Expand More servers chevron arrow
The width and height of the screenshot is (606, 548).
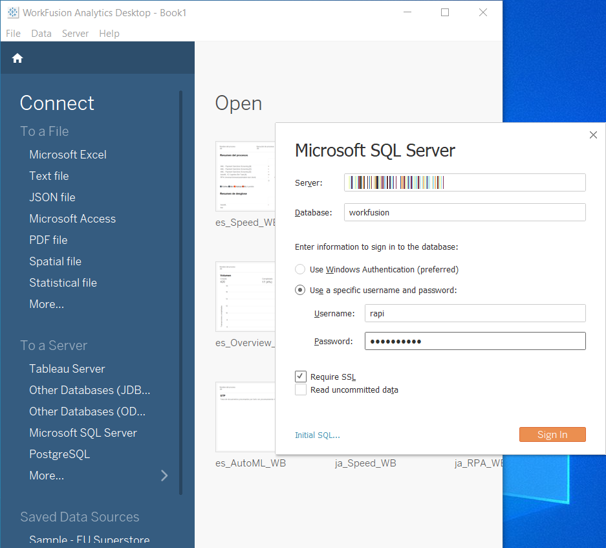pos(164,476)
